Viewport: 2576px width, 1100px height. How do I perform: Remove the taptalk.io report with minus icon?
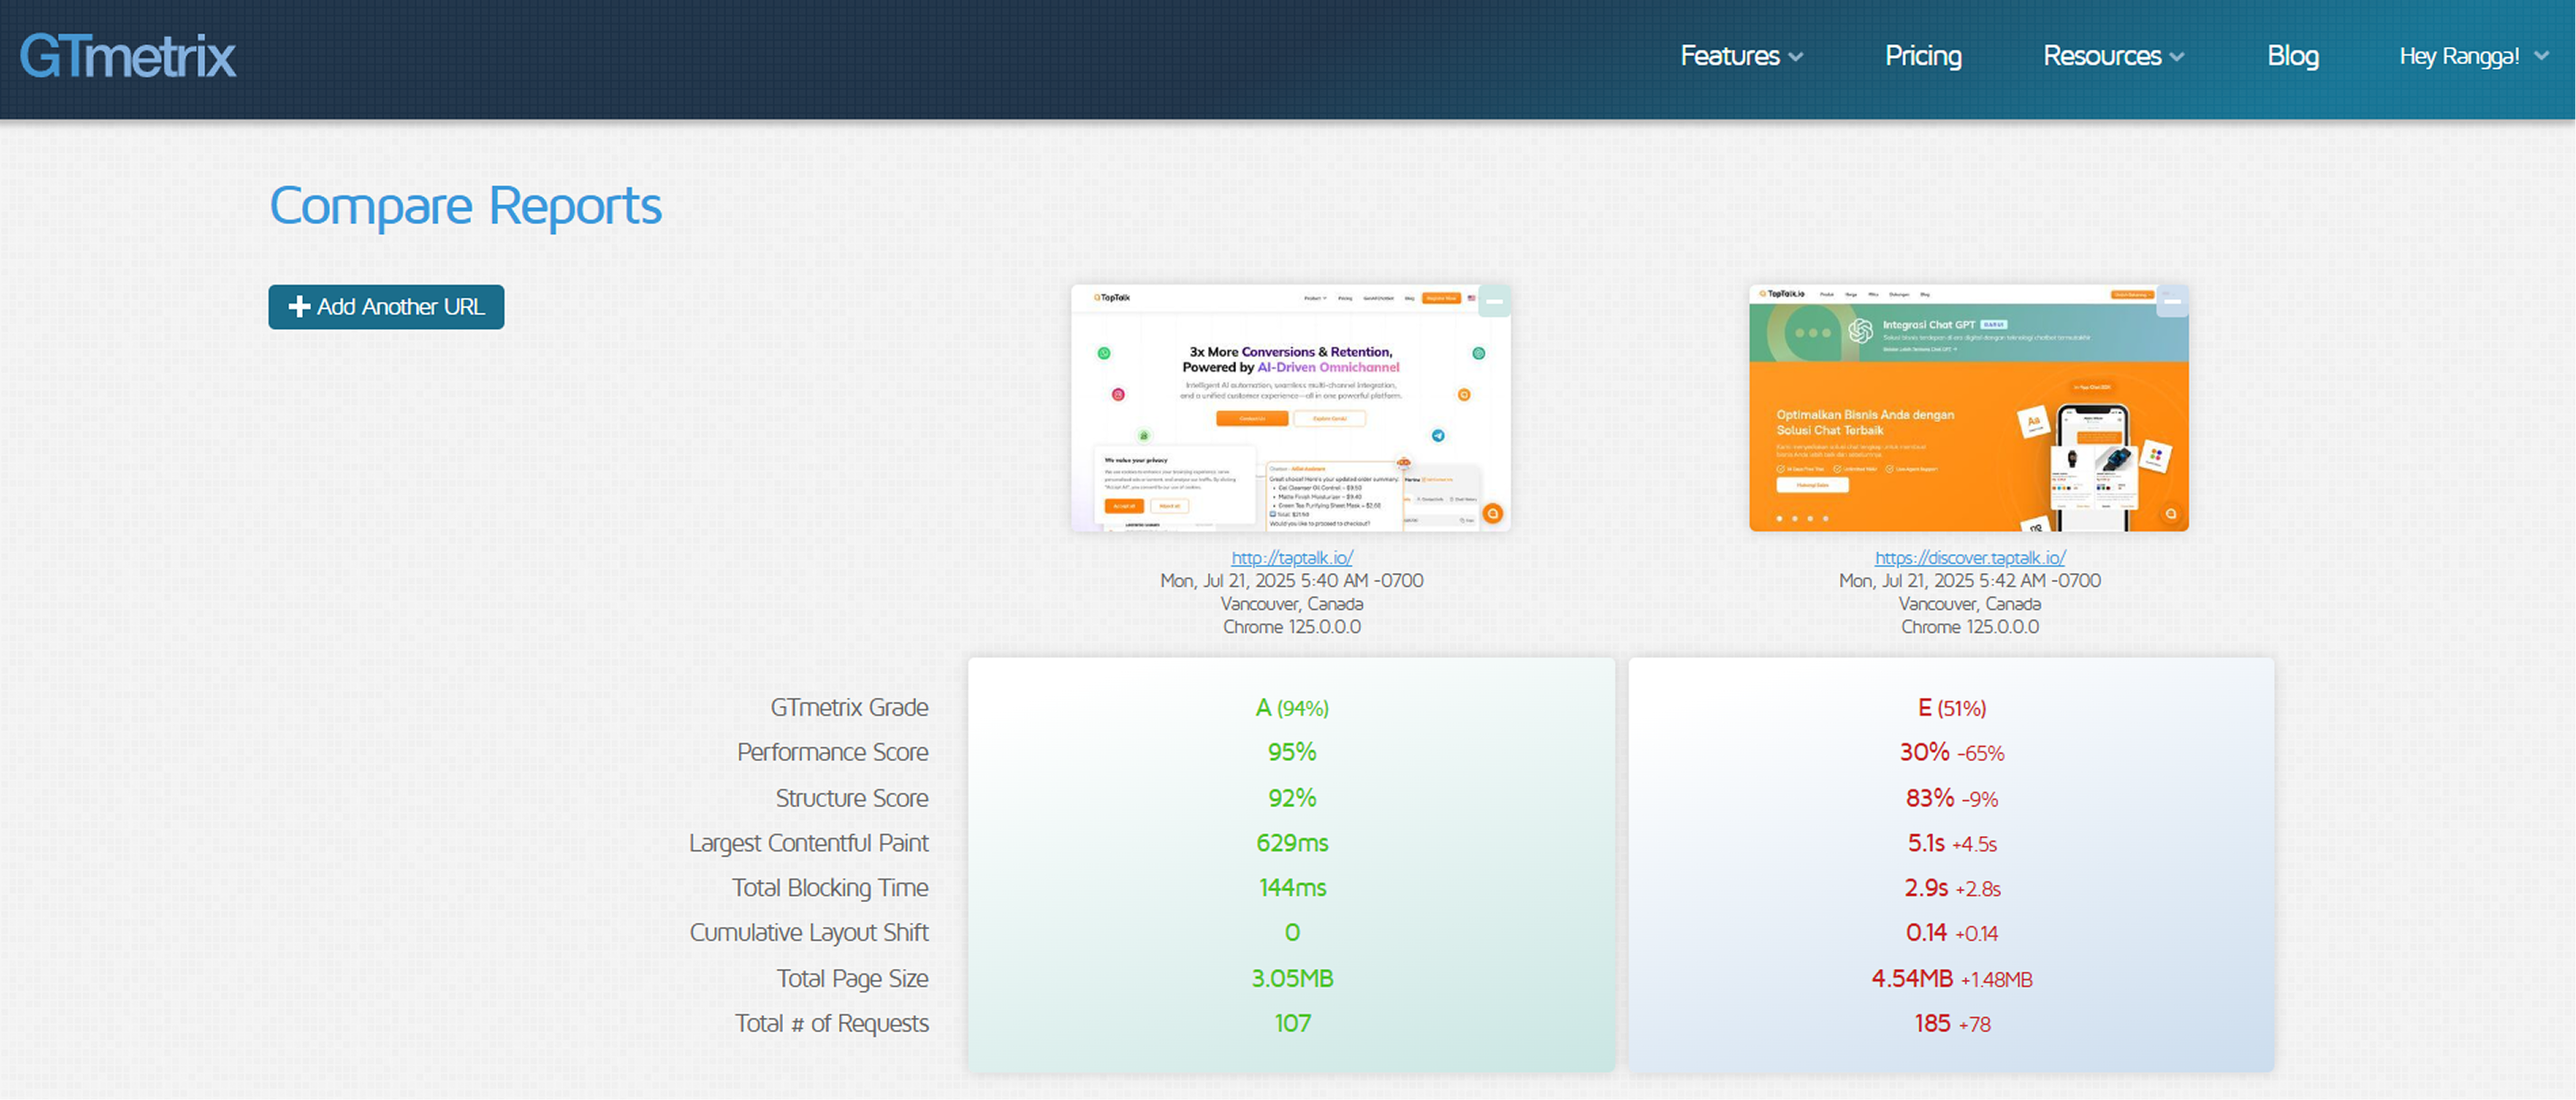tap(1494, 301)
